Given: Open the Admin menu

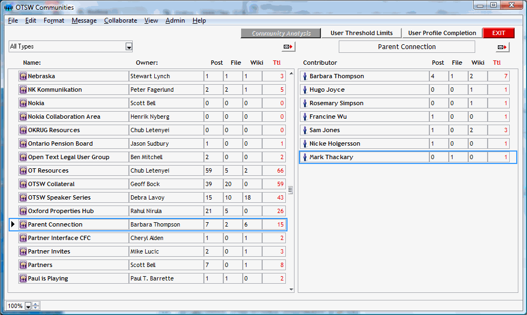Looking at the screenshot, I should (175, 20).
